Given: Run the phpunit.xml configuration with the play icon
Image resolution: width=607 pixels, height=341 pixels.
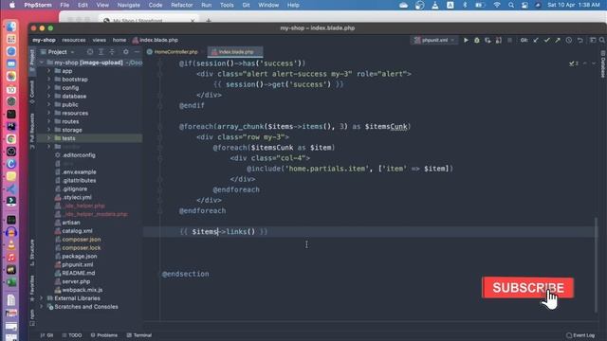Looking at the screenshot, I should coord(466,40).
